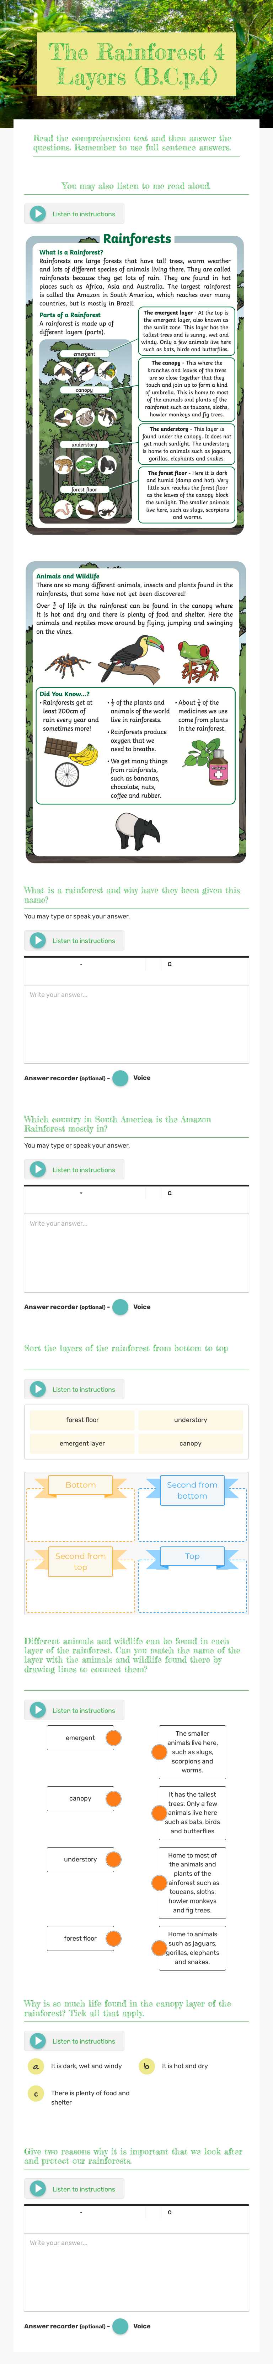Select the 'canopy' sorting tile
Screen dimensions: 273x2364
click(x=191, y=1443)
